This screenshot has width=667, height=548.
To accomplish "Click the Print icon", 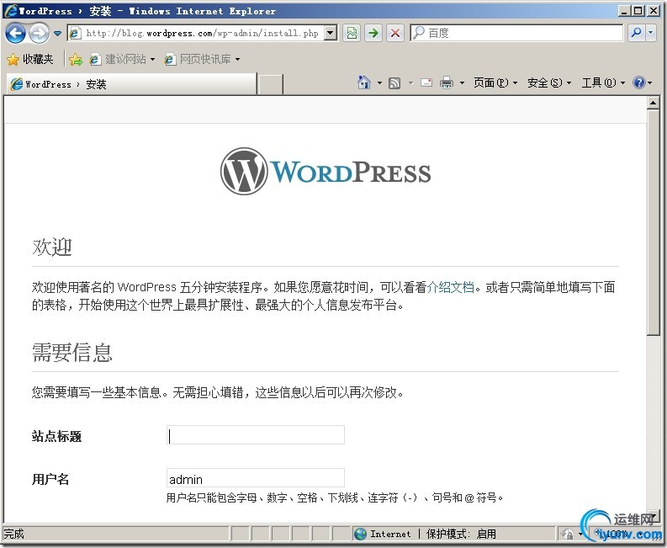I will coord(447,82).
